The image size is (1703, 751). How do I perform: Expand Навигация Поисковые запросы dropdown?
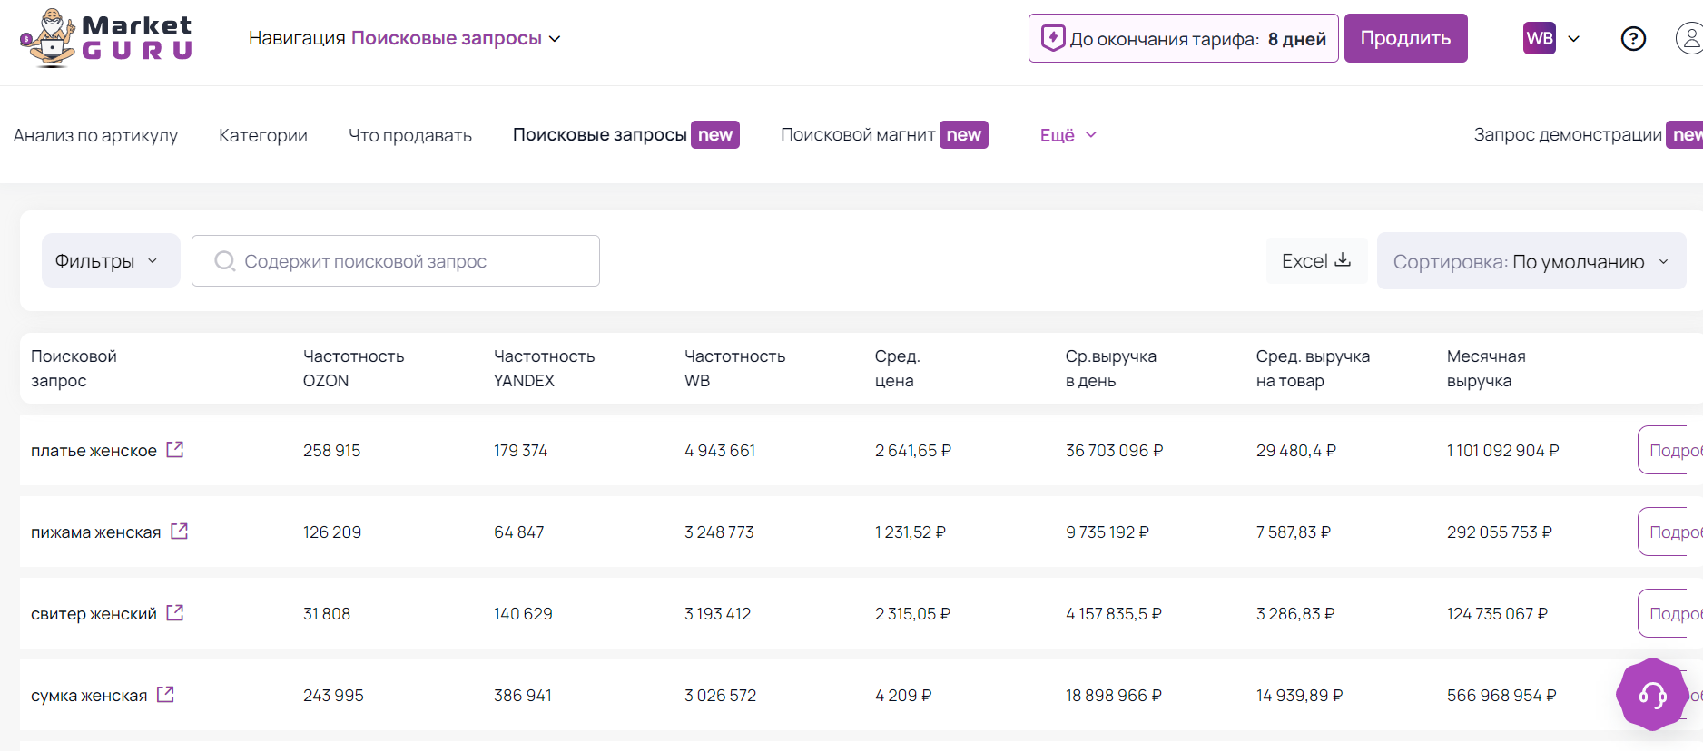pos(405,38)
